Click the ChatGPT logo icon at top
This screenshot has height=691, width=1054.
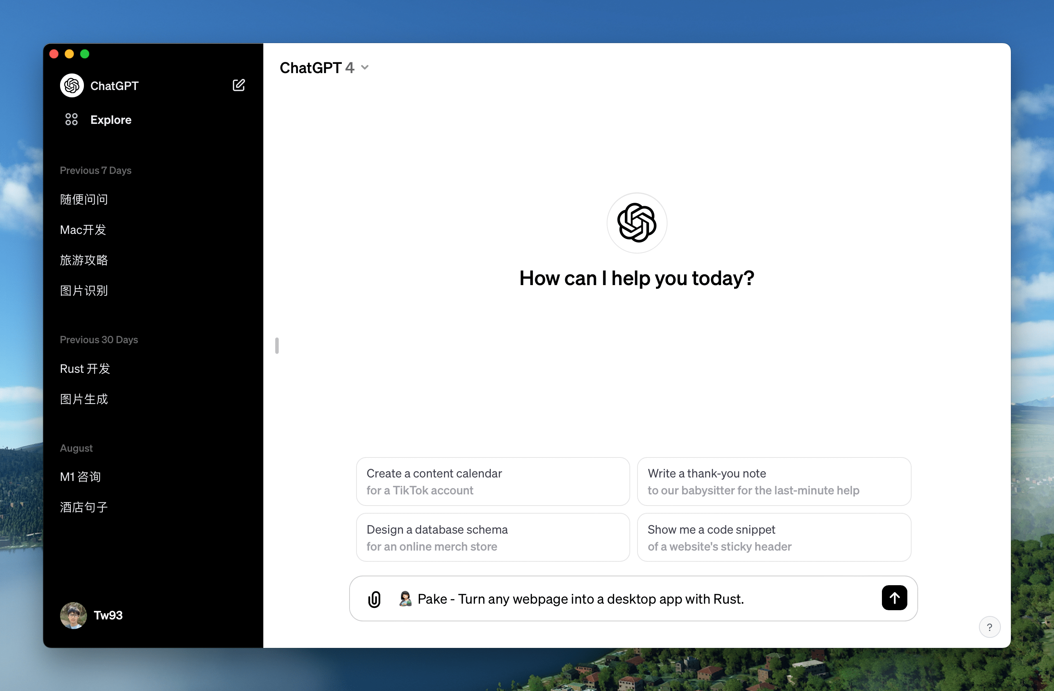click(72, 85)
